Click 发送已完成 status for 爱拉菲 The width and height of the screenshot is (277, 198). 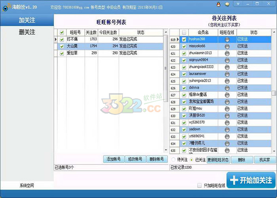(x=128, y=53)
